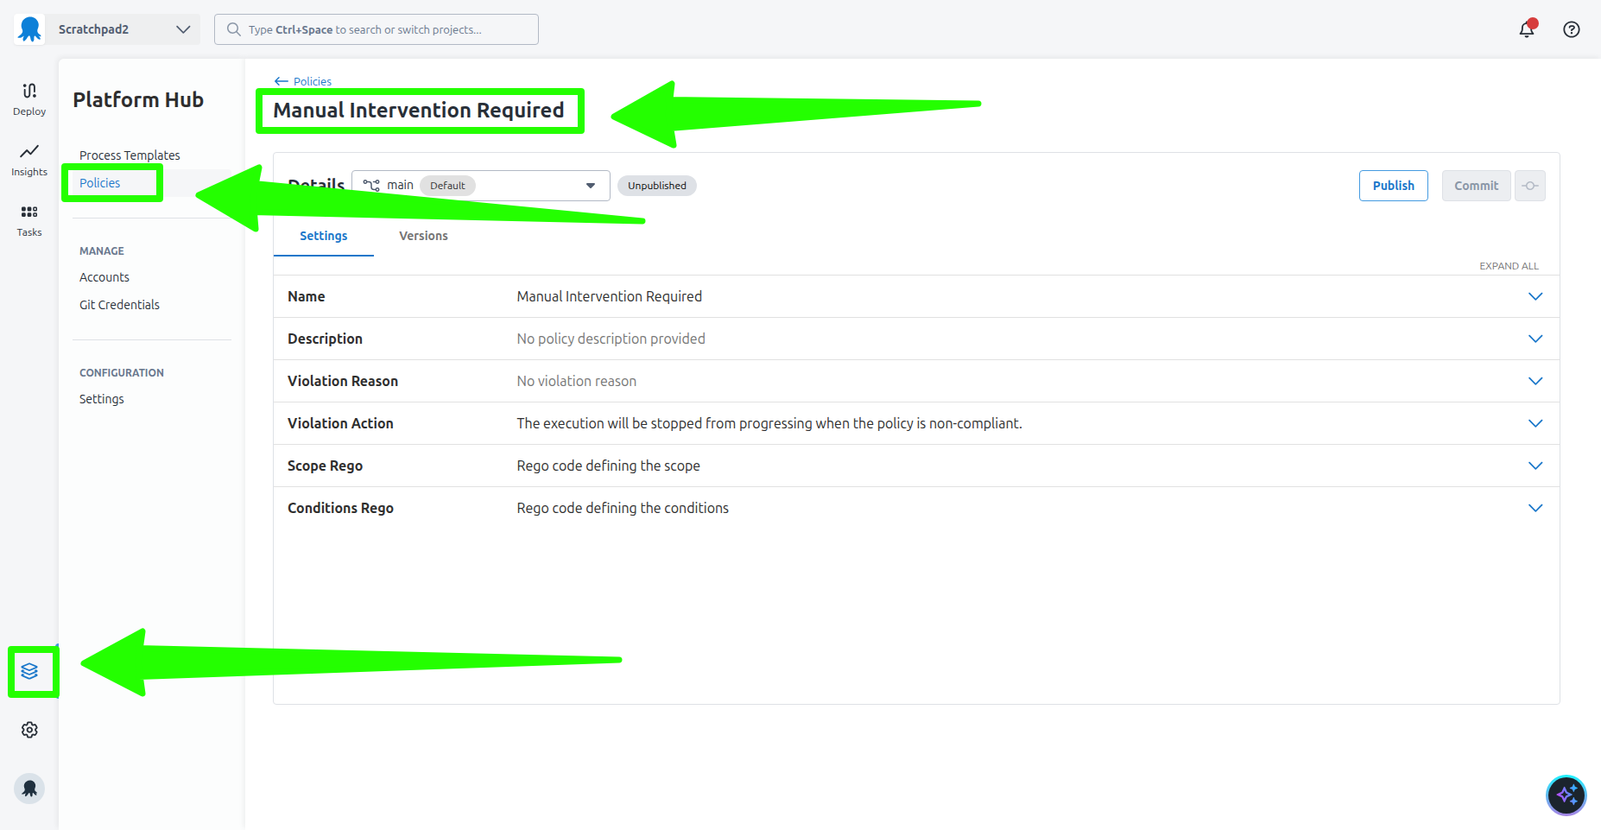Image resolution: width=1601 pixels, height=830 pixels.
Task: Open the octopus profile avatar at bottom left
Action: pos(29,788)
